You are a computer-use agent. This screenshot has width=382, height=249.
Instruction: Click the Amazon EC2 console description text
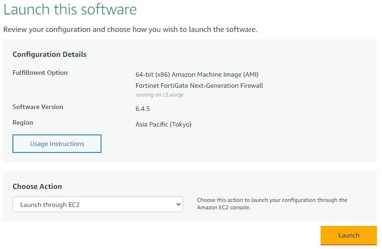[x=272, y=204]
